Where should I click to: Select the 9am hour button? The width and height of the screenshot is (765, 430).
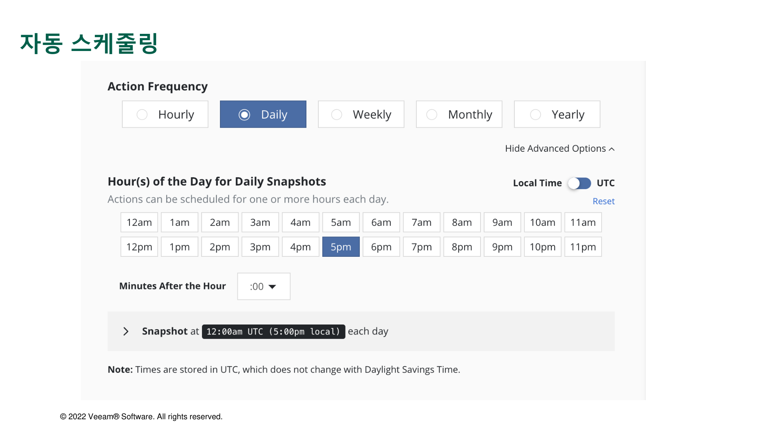502,223
